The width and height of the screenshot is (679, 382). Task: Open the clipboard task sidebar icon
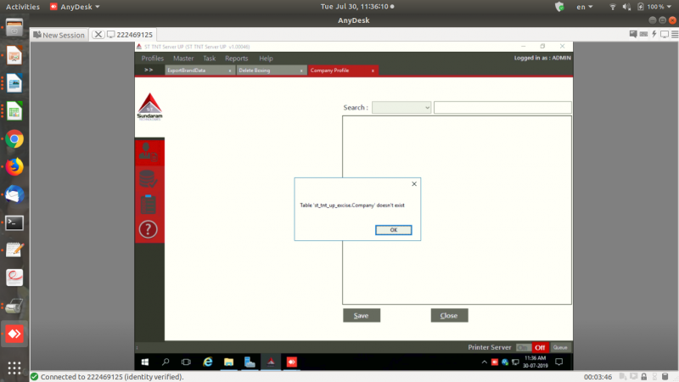(x=148, y=204)
